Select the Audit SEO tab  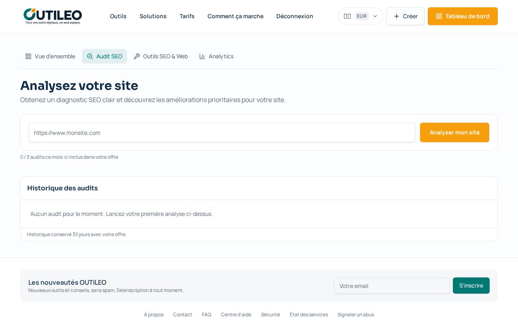click(x=104, y=56)
